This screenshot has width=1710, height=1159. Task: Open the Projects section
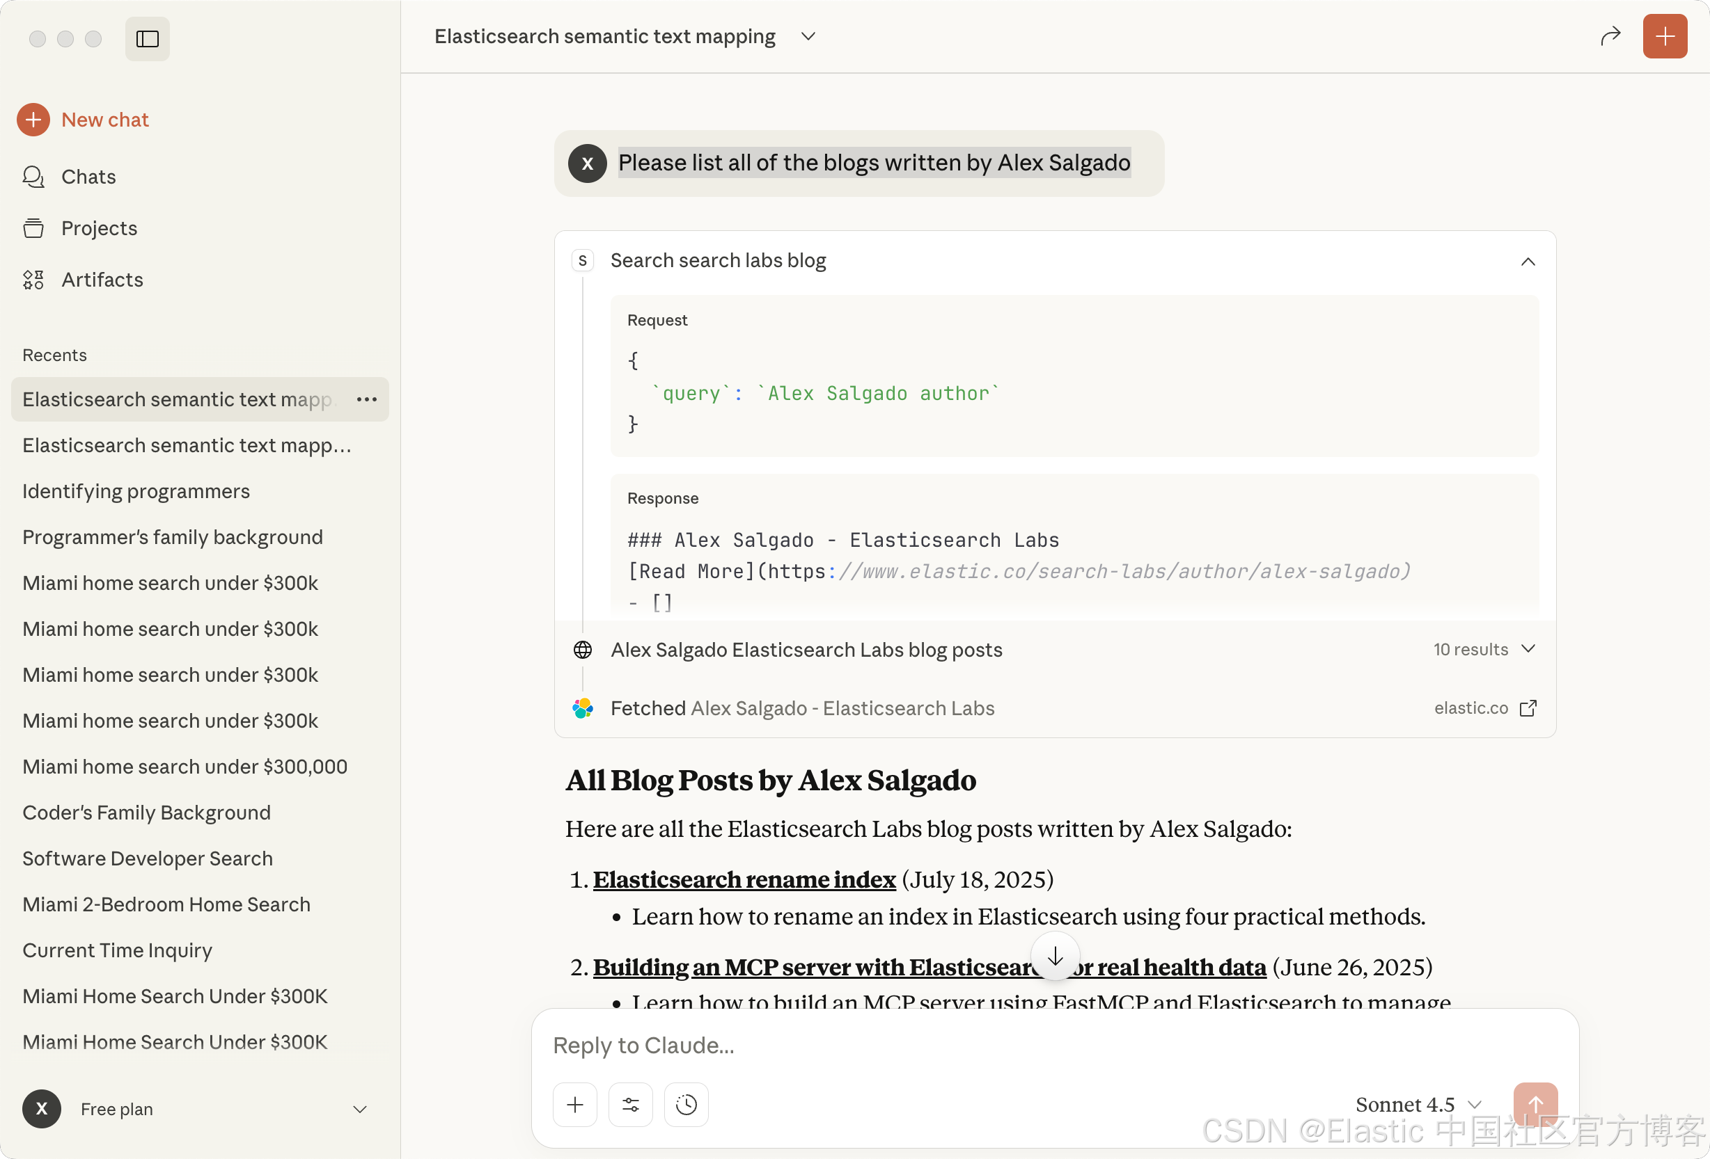99,228
